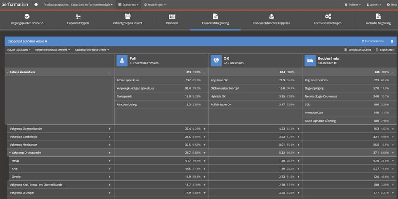Open Simulatie dataset

click(358, 50)
